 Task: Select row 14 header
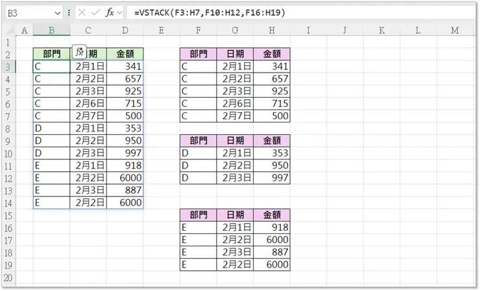8,203
